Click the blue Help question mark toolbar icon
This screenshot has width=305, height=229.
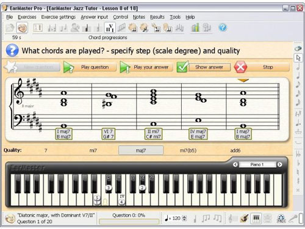tap(223, 27)
